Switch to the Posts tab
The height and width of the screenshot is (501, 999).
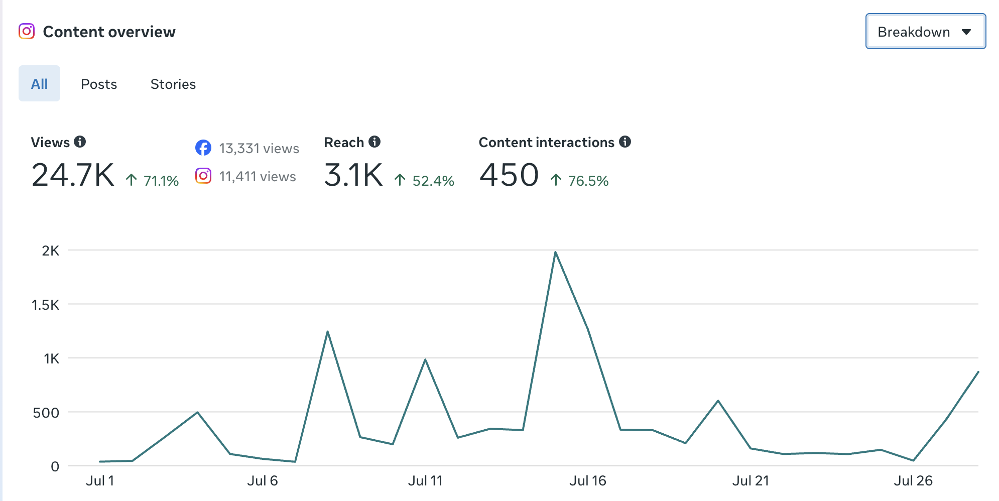(x=99, y=84)
